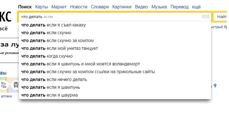The image size is (229, 128).
Task: Select the public transport tram icon
Action: [x=16, y=85]
